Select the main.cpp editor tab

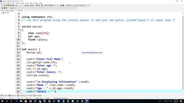click(x=20, y=11)
